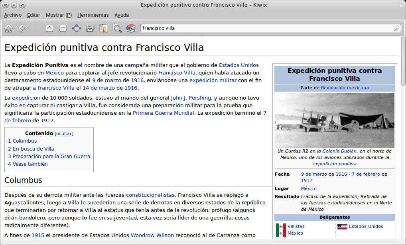Screen dimensions: 406x245
Task: Zoom out with the minus toolbar icon
Action: click(x=63, y=28)
